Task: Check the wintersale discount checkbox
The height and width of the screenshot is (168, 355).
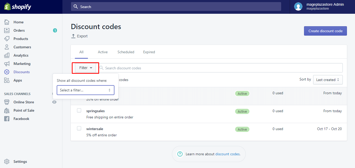Action: pos(79,128)
